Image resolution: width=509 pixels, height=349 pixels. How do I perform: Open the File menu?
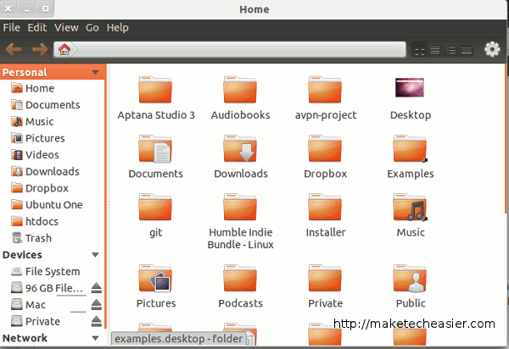[12, 28]
